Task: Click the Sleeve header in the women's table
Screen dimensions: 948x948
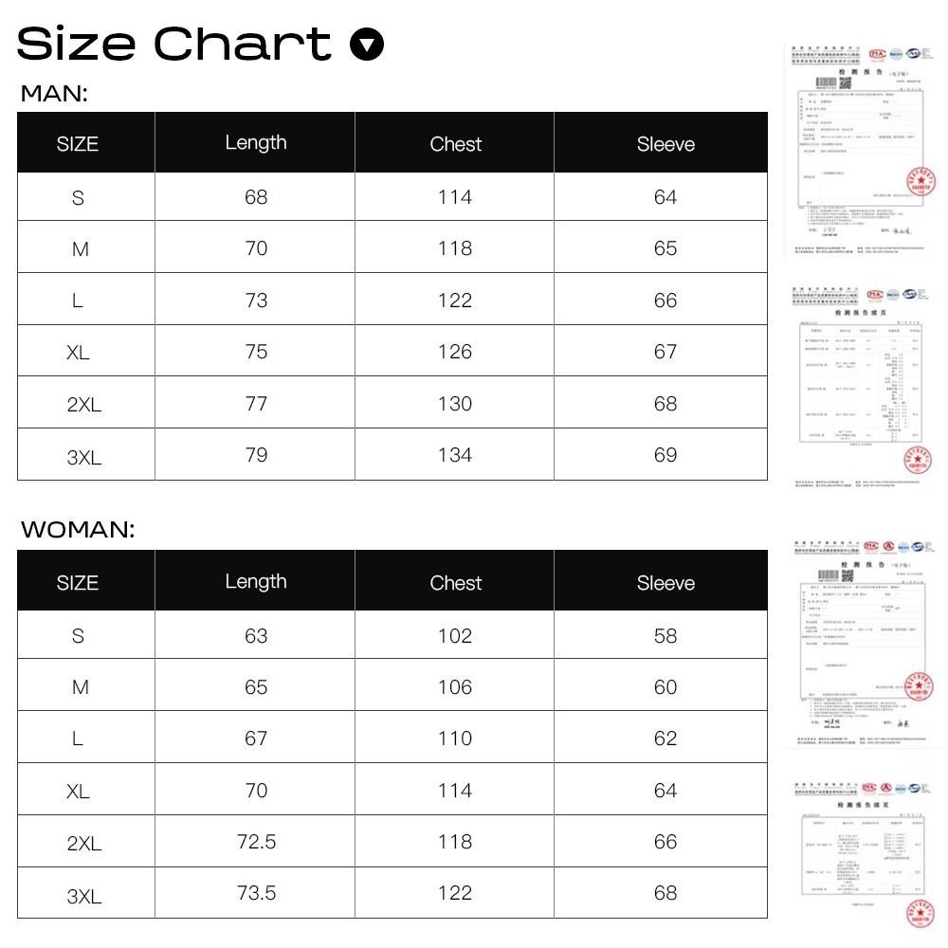Action: (x=665, y=583)
